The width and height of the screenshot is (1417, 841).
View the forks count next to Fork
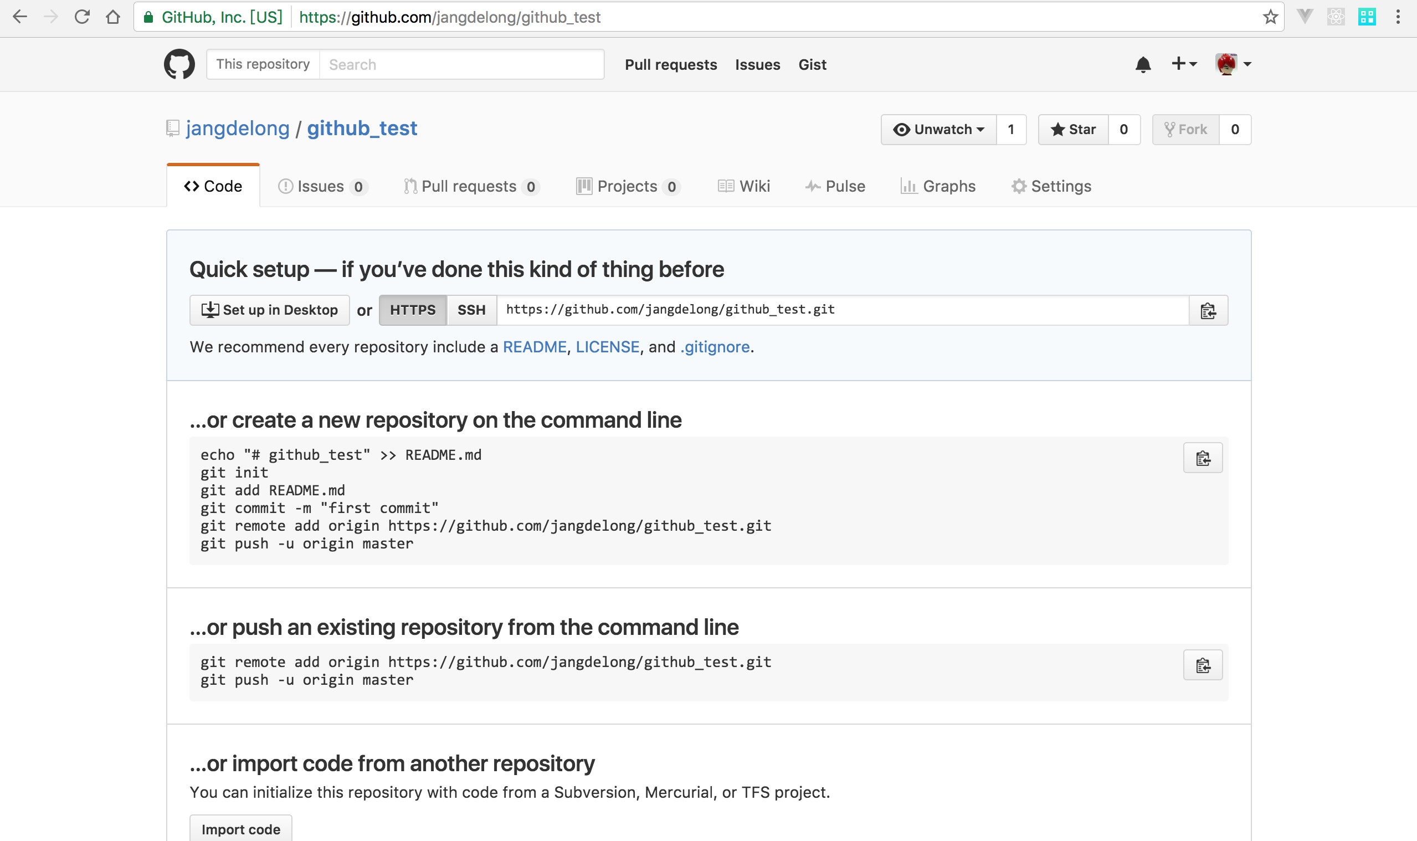[1235, 129]
